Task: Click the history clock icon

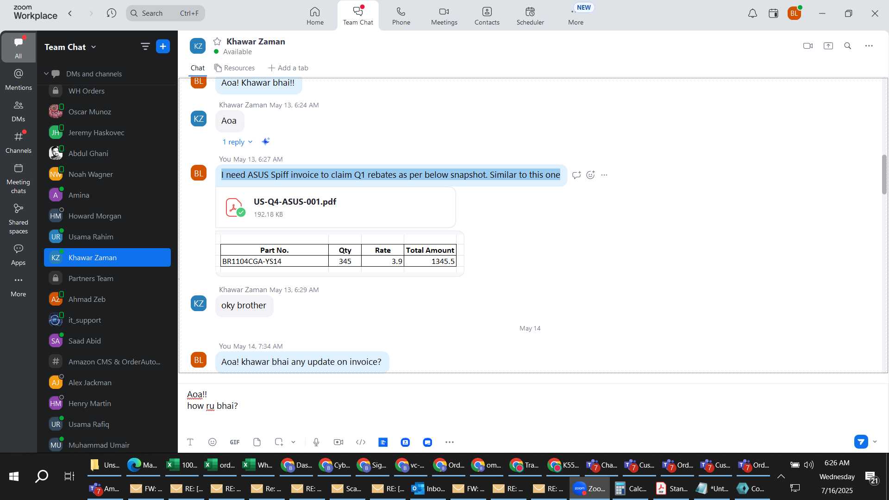Action: click(111, 13)
